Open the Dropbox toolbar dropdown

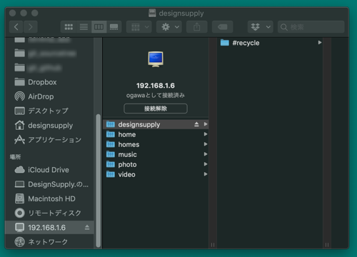261,27
